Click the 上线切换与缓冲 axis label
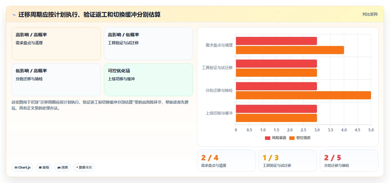The width and height of the screenshot is (390, 183). click(x=219, y=113)
